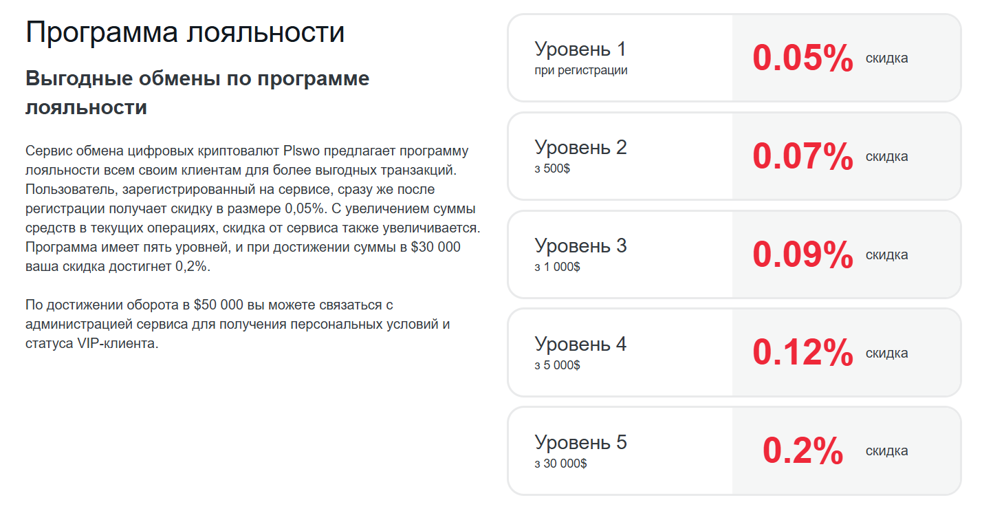Select the "Уровень 5" card title

click(x=580, y=443)
